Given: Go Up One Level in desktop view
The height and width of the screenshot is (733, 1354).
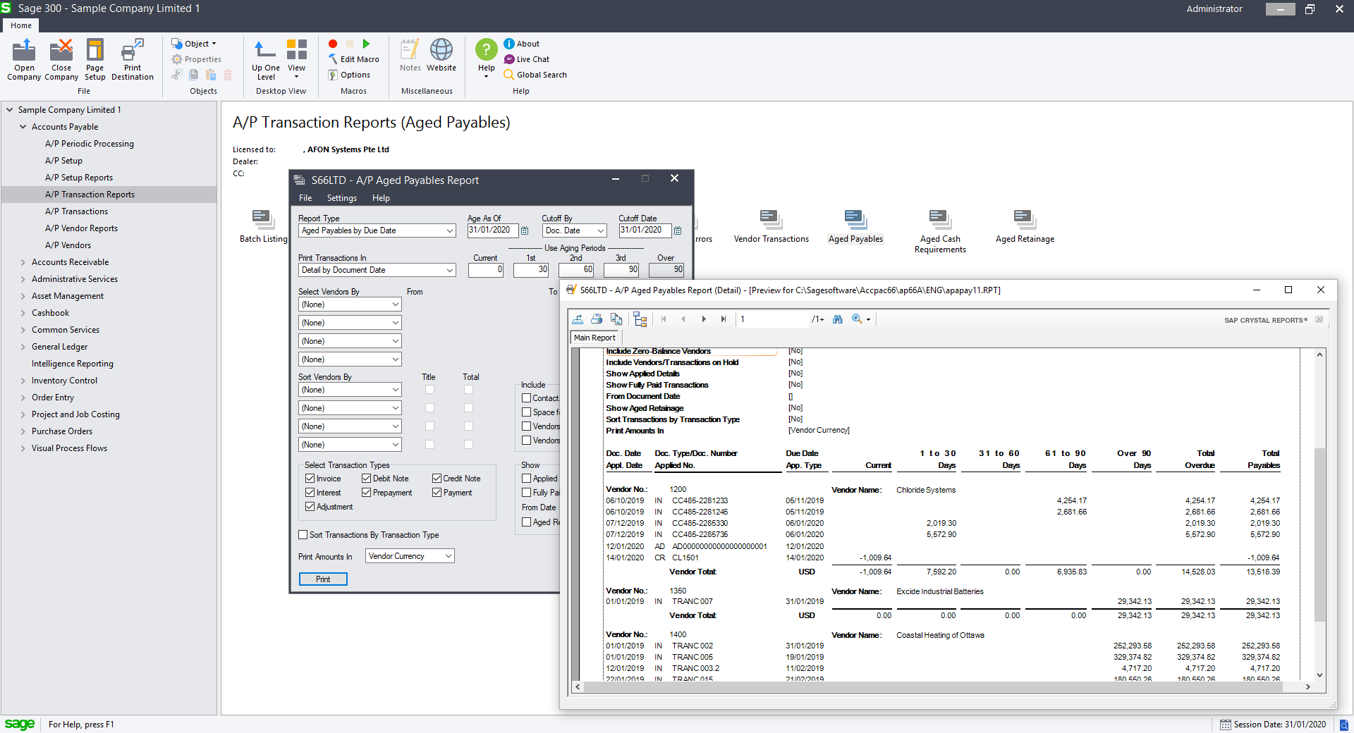Looking at the screenshot, I should click(266, 59).
